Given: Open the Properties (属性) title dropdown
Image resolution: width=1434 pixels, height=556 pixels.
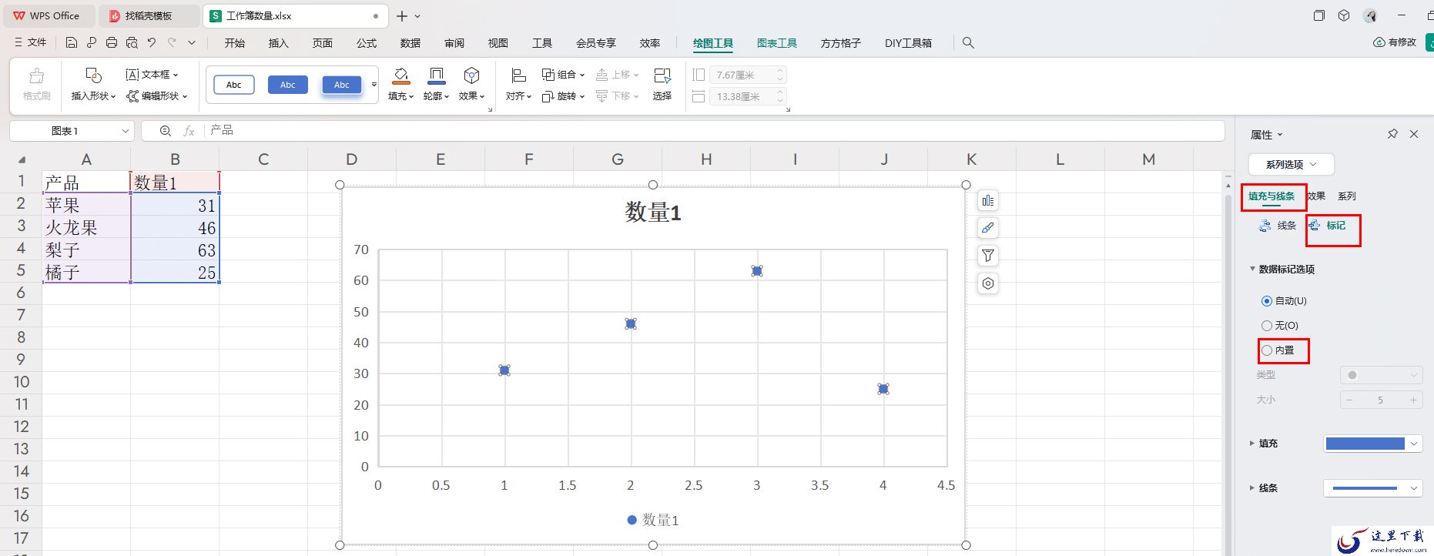Looking at the screenshot, I should pyautogui.click(x=1267, y=135).
